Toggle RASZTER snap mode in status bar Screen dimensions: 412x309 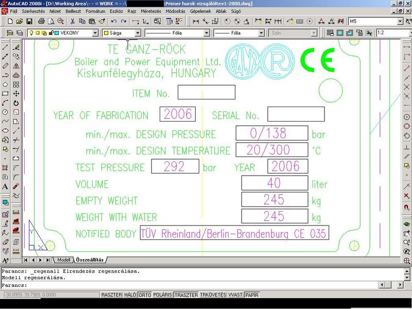coord(111,295)
